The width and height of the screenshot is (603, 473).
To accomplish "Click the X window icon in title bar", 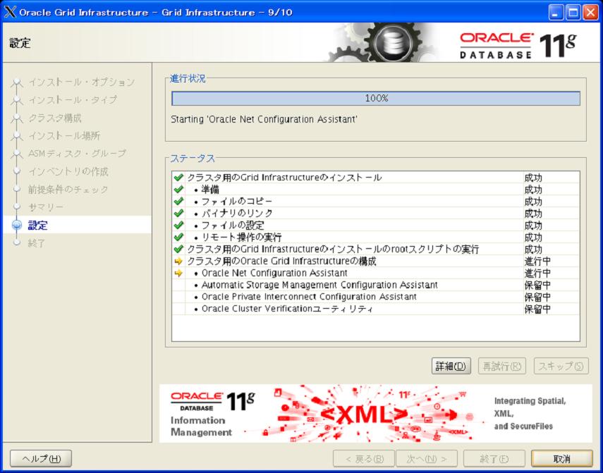I will tap(11, 12).
